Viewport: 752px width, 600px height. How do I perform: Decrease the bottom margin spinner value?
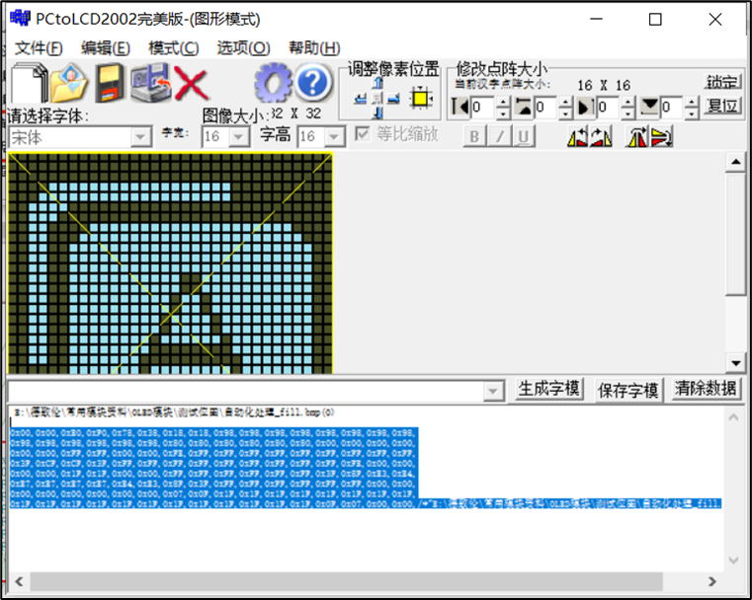(692, 113)
